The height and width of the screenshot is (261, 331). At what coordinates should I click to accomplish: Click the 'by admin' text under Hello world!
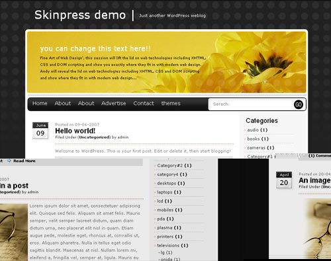(x=120, y=137)
